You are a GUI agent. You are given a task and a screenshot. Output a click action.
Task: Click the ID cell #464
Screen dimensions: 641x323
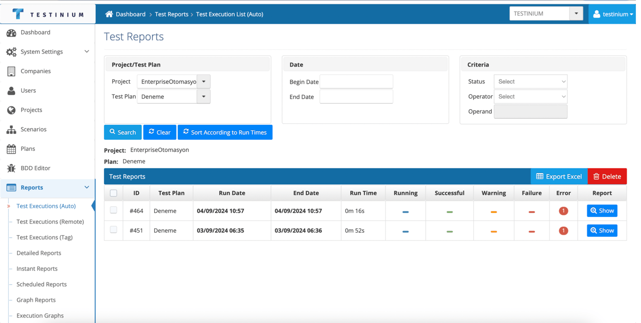pyautogui.click(x=136, y=211)
